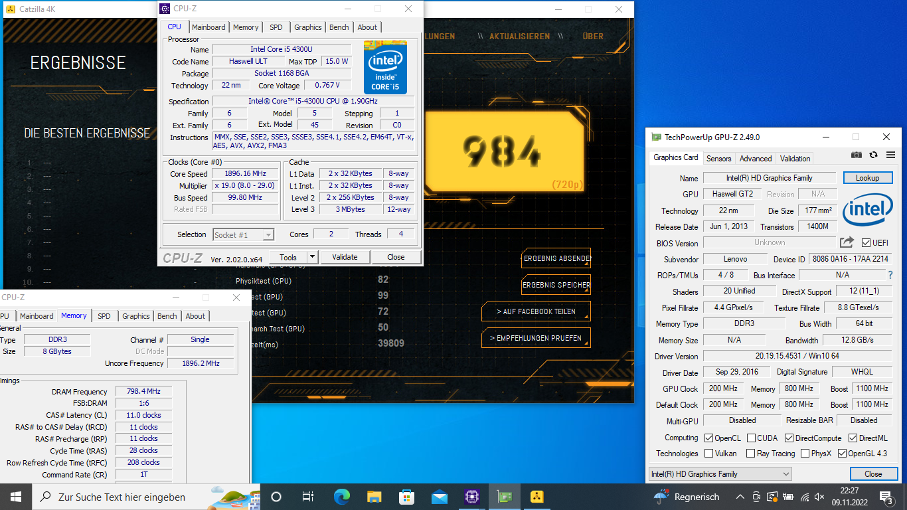Screen dimensions: 907x510
Task: Click the 984 score panel in Catzilla
Action: click(504, 153)
